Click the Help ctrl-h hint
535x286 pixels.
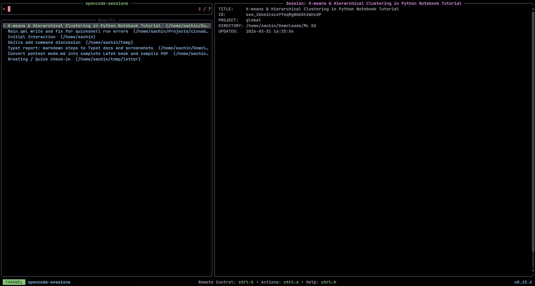[x=321, y=282]
